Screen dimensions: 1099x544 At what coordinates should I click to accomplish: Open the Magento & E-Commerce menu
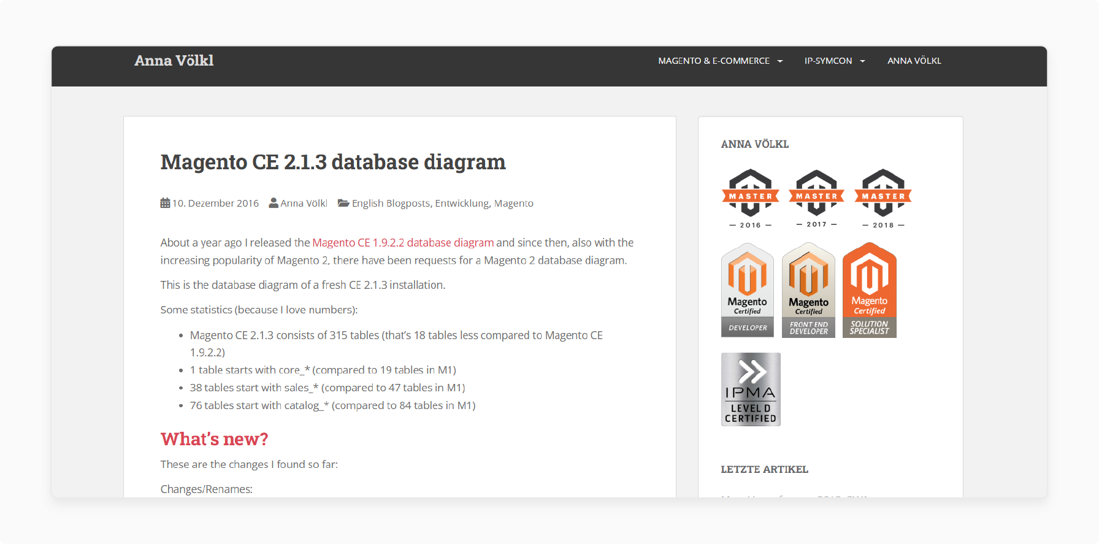pos(714,61)
